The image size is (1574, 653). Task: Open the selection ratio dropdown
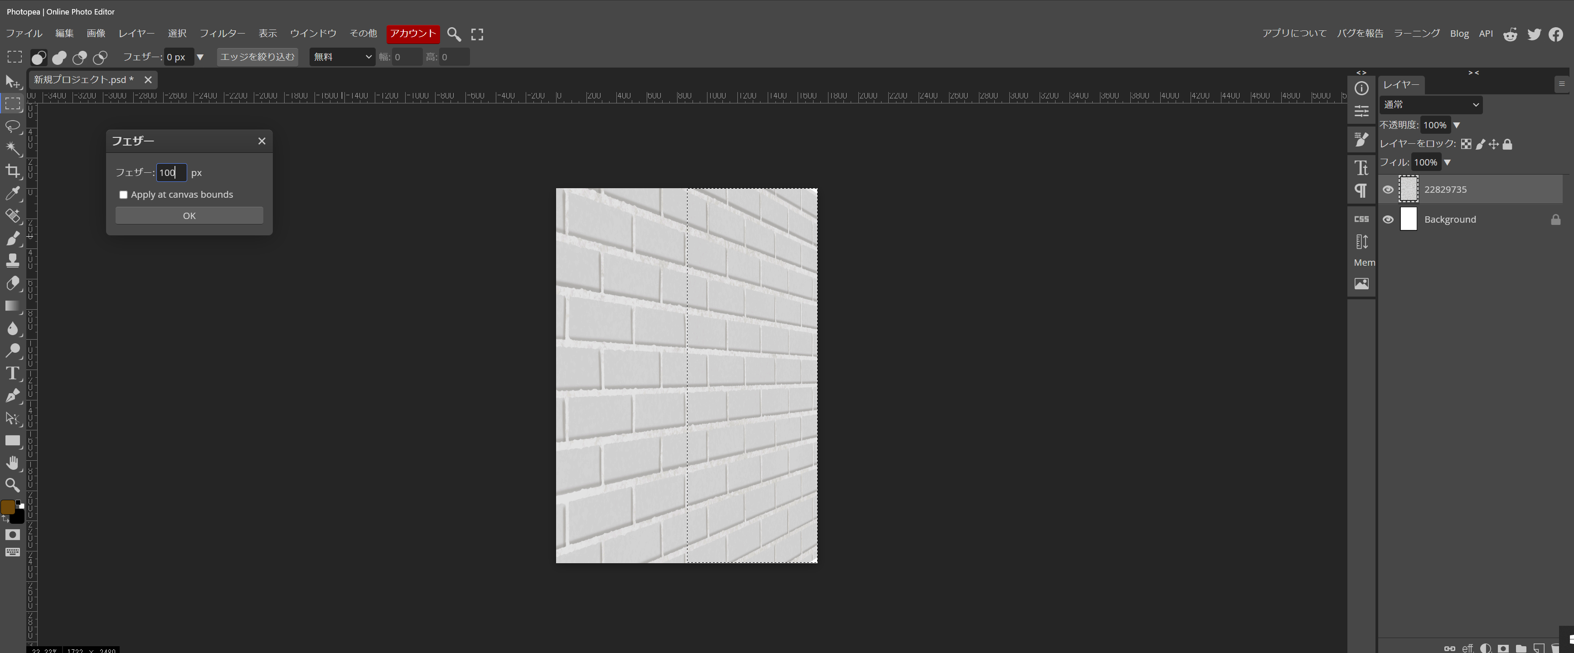[x=342, y=57]
